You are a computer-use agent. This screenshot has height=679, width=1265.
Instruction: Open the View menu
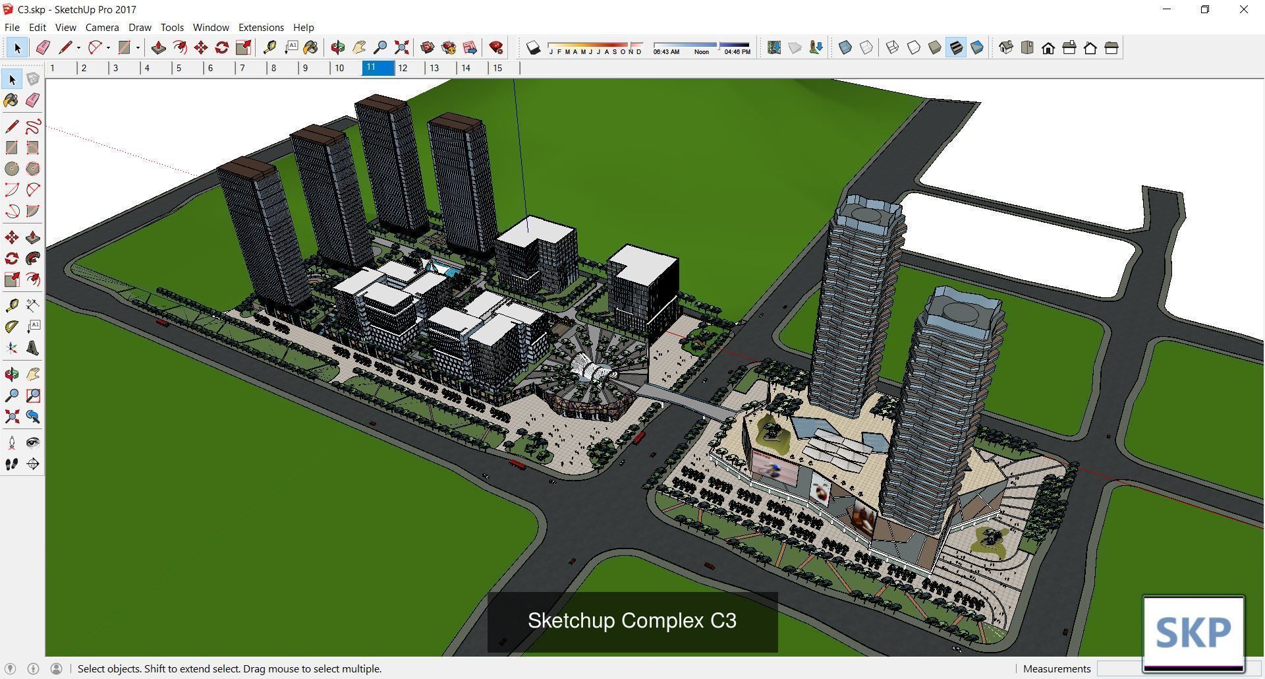[x=65, y=27]
